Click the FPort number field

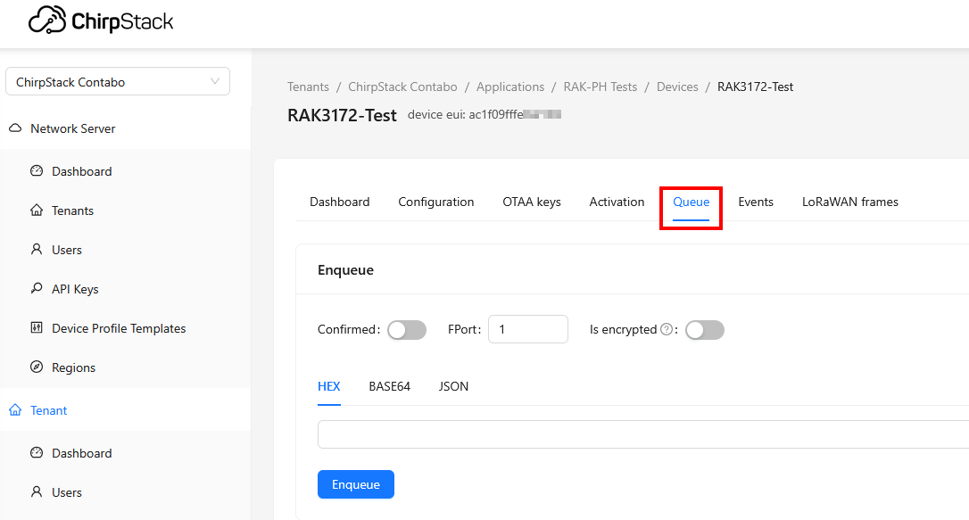pyautogui.click(x=527, y=329)
